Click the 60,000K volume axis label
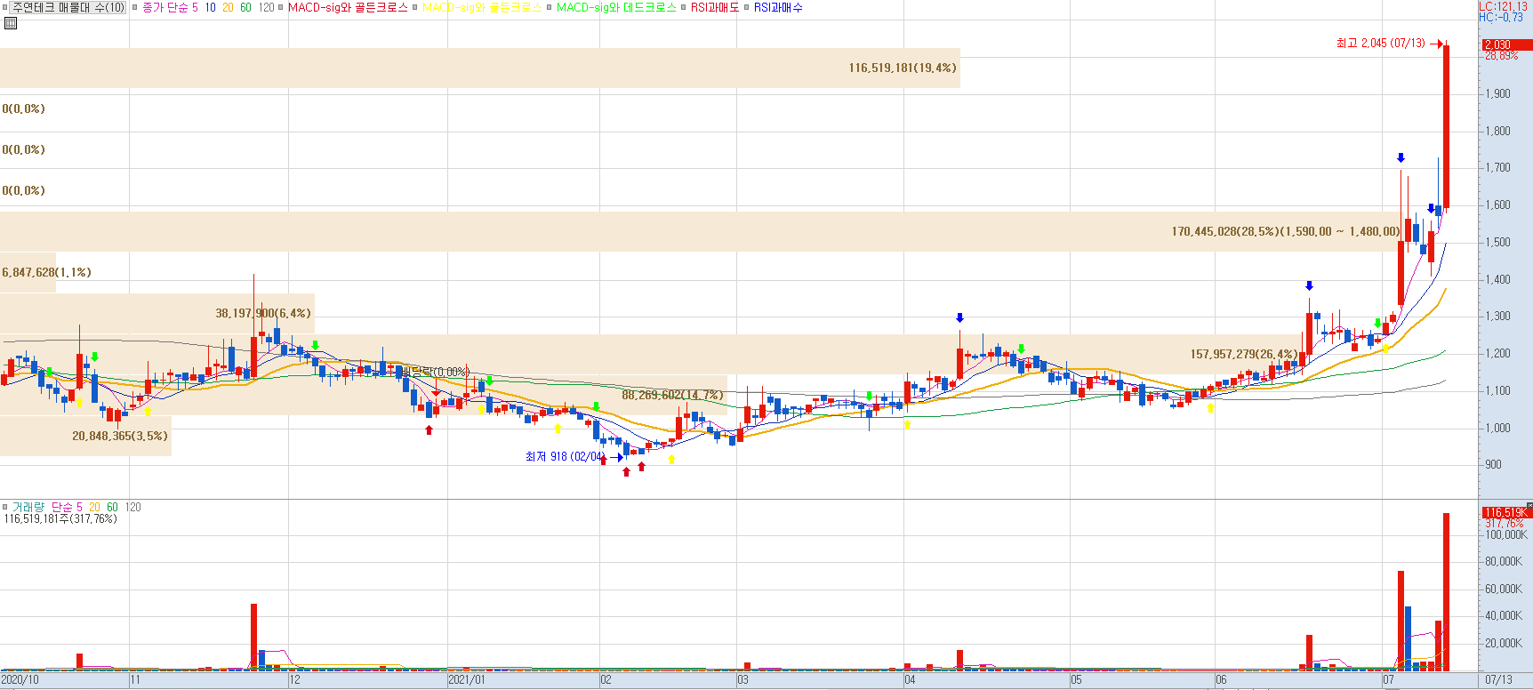Screen dimensions: 1533x690 click(x=1504, y=589)
